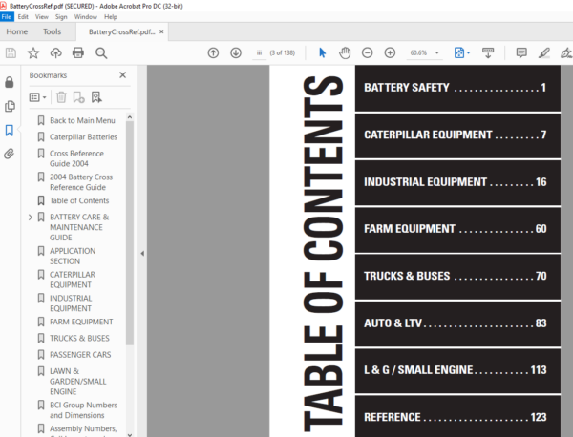Open 2004 Battery Cross Reference Guide bookmark
Image resolution: width=573 pixels, height=437 pixels.
pos(81,182)
